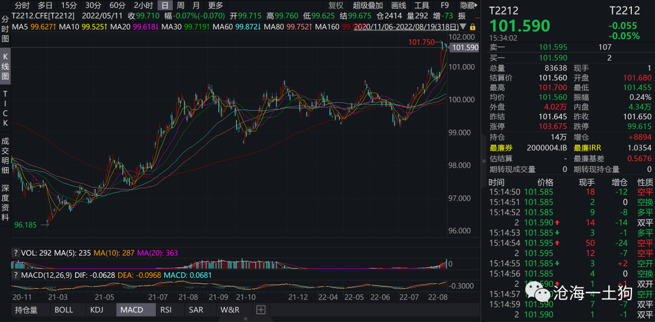This screenshot has height=322, width=655.
Task: Click the 101.750 high price marker
Action: [x=420, y=42]
